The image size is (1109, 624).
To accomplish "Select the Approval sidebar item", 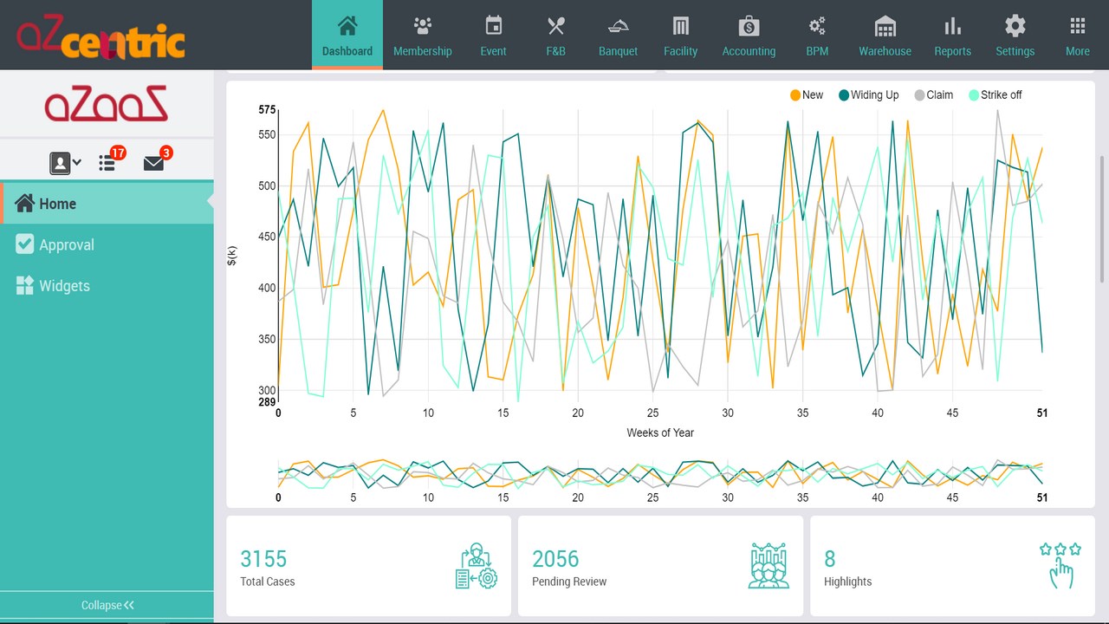I will coord(107,244).
